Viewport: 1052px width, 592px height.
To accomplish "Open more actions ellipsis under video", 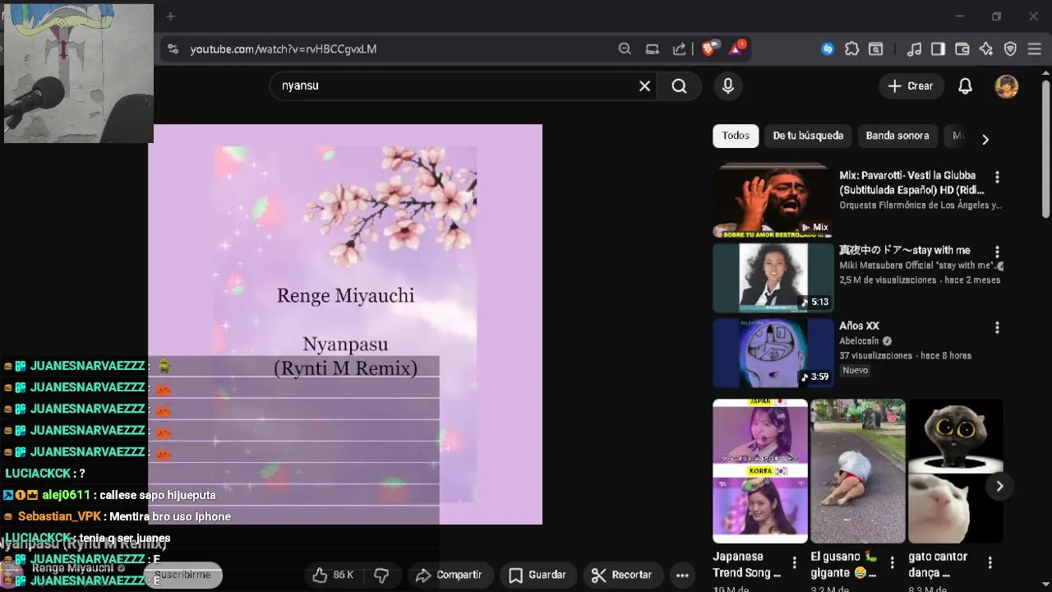I will pos(682,576).
